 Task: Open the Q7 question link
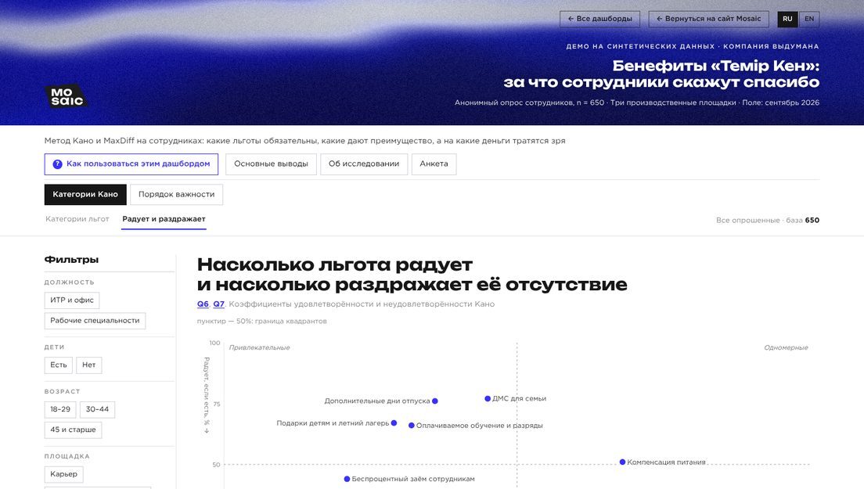(x=219, y=304)
